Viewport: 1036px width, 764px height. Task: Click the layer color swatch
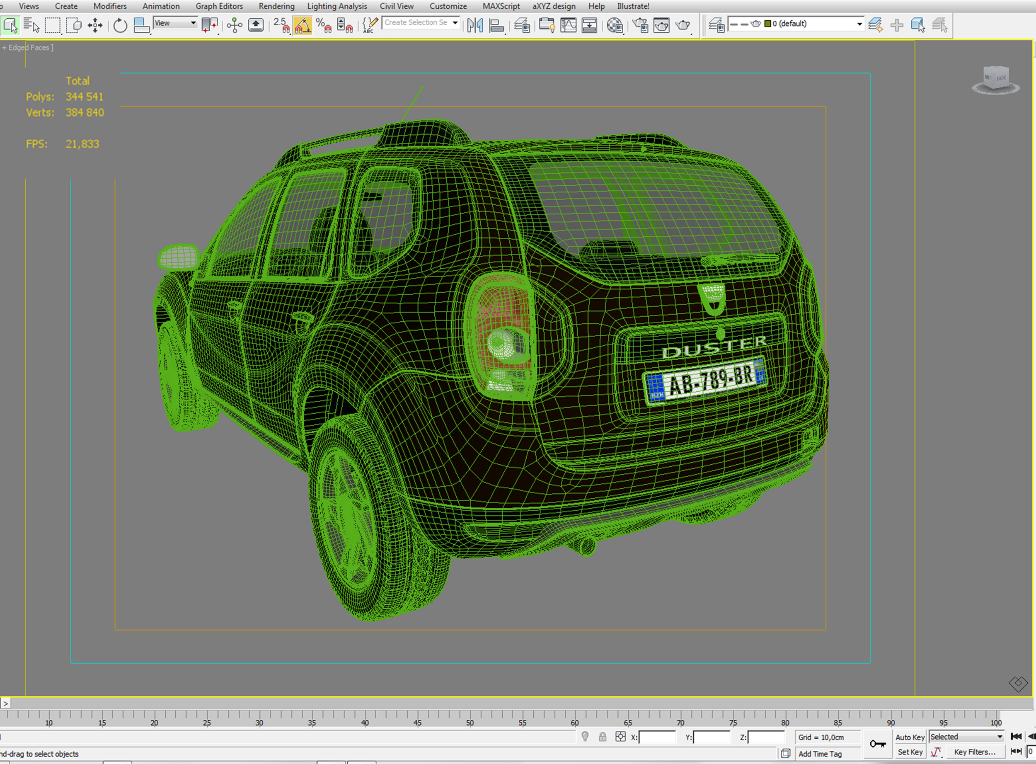(768, 24)
